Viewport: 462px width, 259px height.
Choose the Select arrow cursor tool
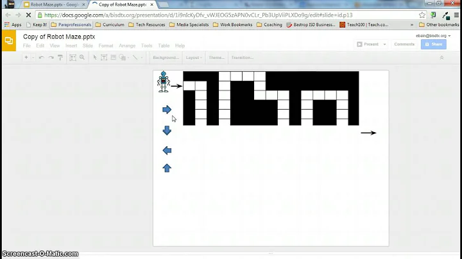coord(95,58)
